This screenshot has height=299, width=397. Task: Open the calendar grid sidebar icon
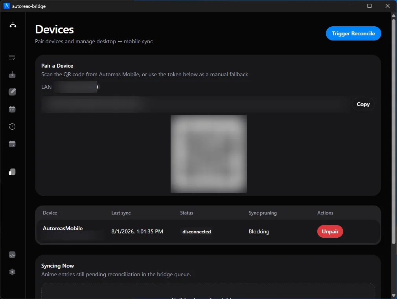[12, 109]
